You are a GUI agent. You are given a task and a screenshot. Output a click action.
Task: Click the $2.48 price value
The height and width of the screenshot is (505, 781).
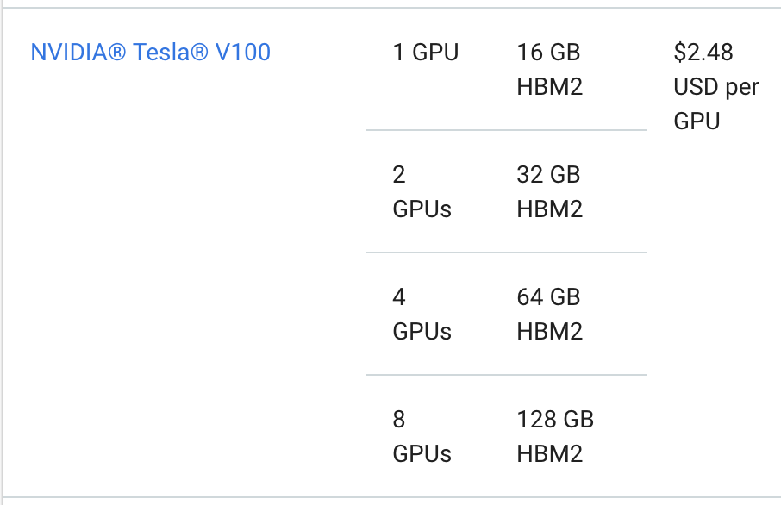(703, 53)
